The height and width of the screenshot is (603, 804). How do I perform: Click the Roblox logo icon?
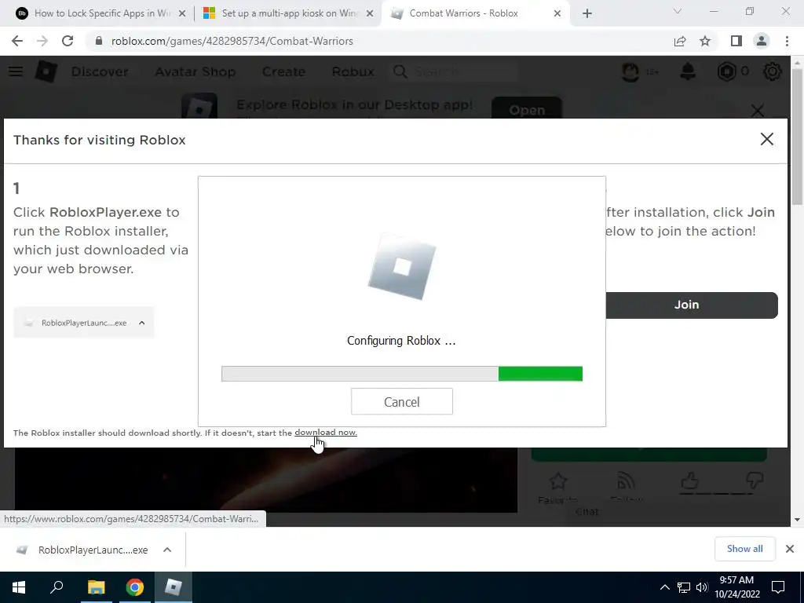(x=46, y=71)
